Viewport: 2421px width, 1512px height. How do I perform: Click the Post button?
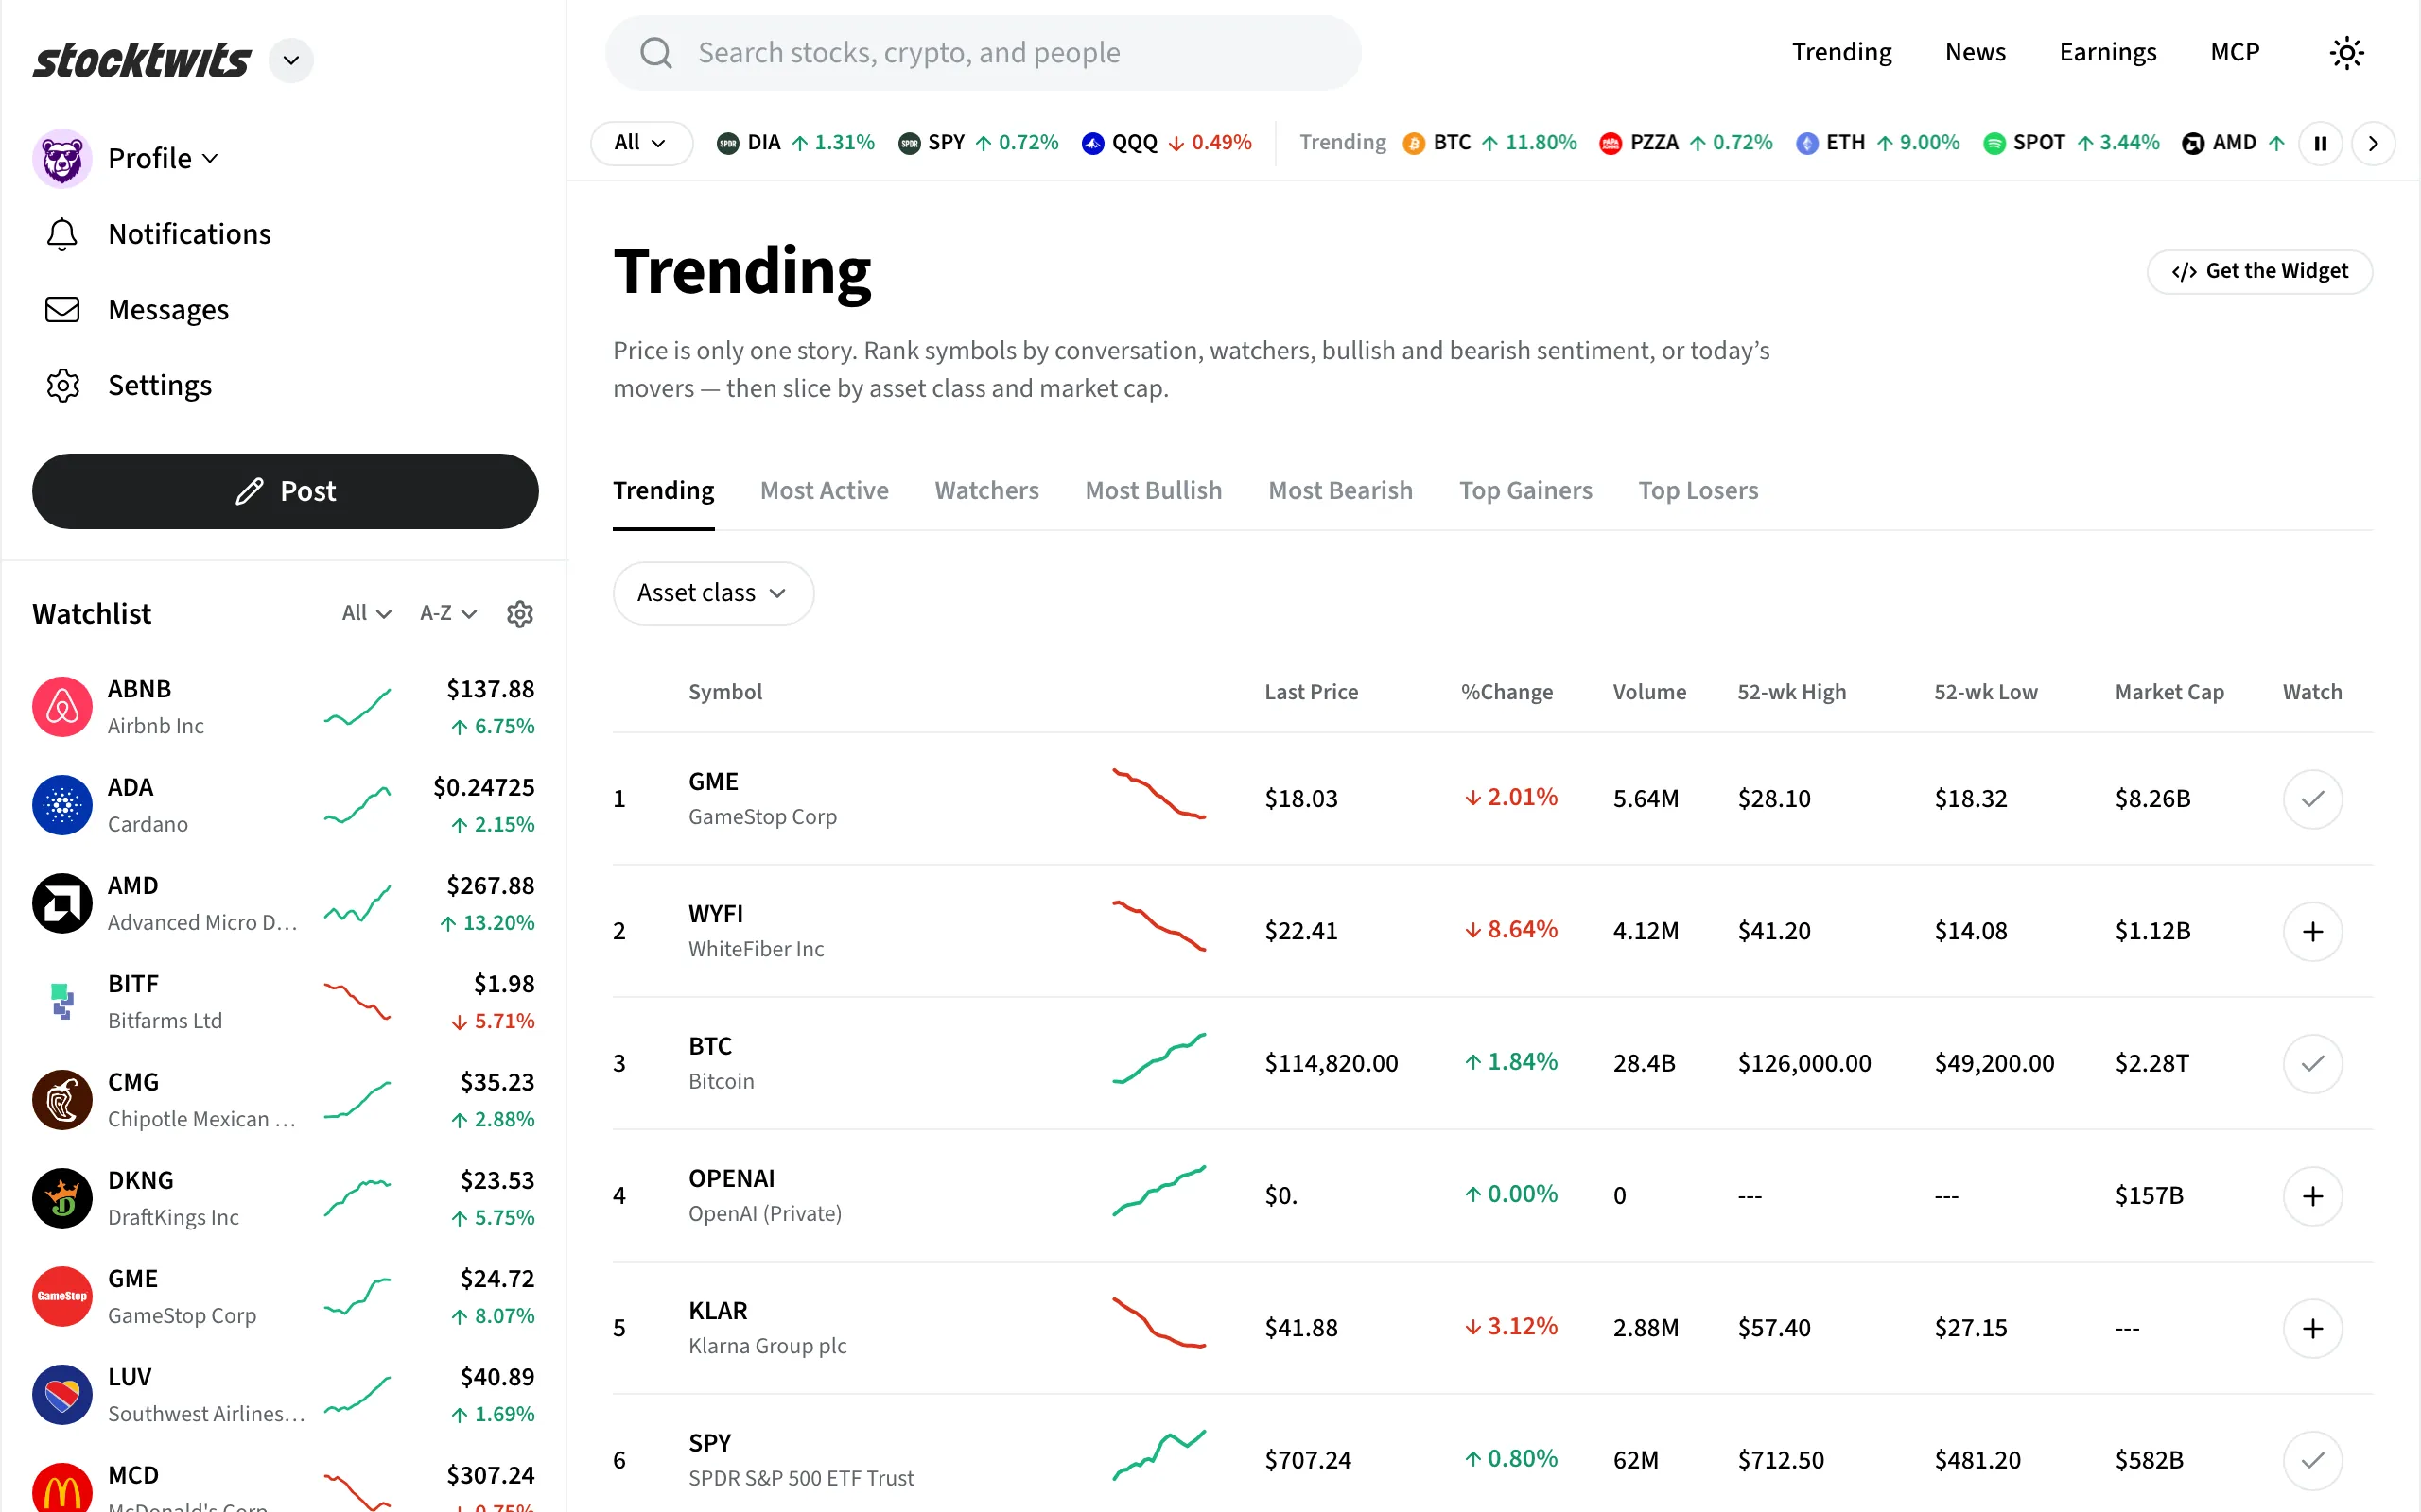click(285, 491)
